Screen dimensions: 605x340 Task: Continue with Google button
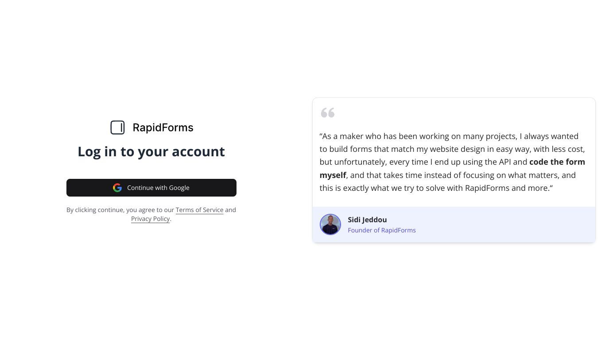151,188
